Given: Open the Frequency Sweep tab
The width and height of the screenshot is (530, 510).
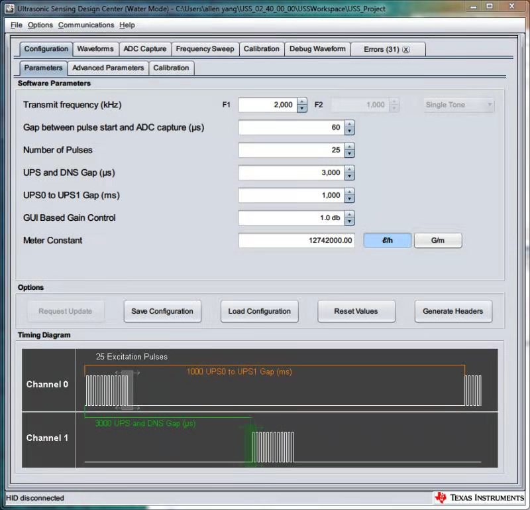Looking at the screenshot, I should coord(205,49).
